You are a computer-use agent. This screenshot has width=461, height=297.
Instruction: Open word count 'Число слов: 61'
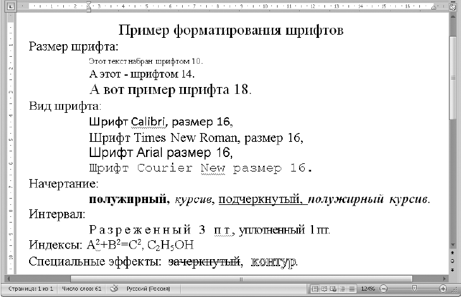[82, 289]
